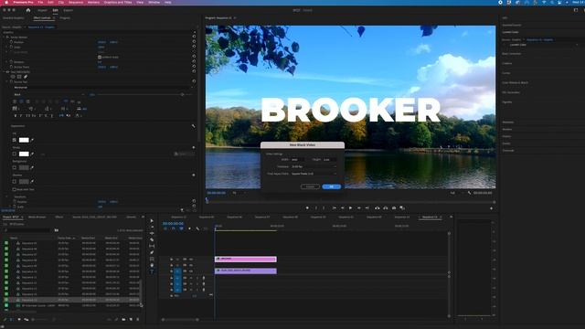Image resolution: width=585 pixels, height=329 pixels.
Task: Pick fill color with the Fill eyedropper
Action: [x=33, y=140]
